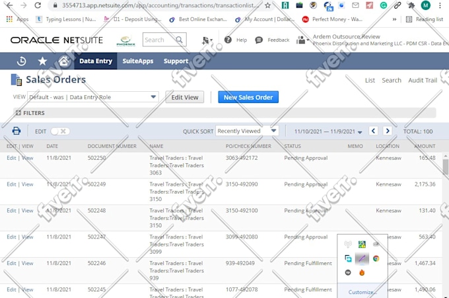Screen dimensions: 449x298
Task: Click the chain link extension icon
Action: pos(397,5)
